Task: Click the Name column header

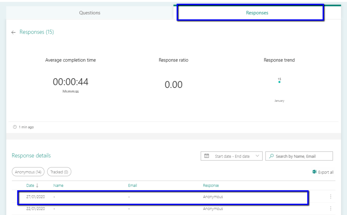Action: pyautogui.click(x=58, y=185)
